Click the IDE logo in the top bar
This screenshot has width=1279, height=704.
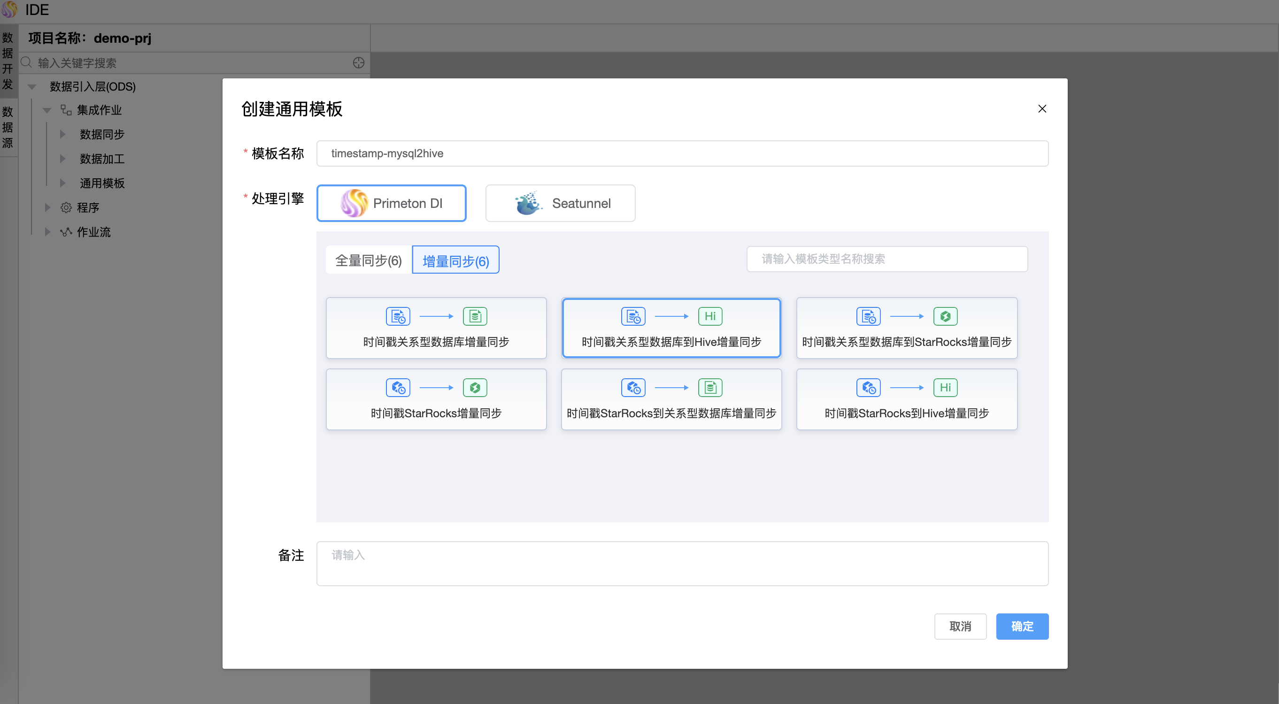coord(9,9)
